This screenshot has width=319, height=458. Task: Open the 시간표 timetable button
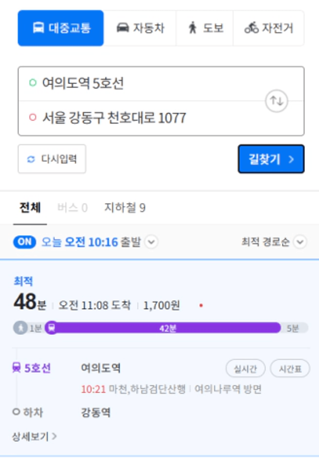tap(290, 369)
